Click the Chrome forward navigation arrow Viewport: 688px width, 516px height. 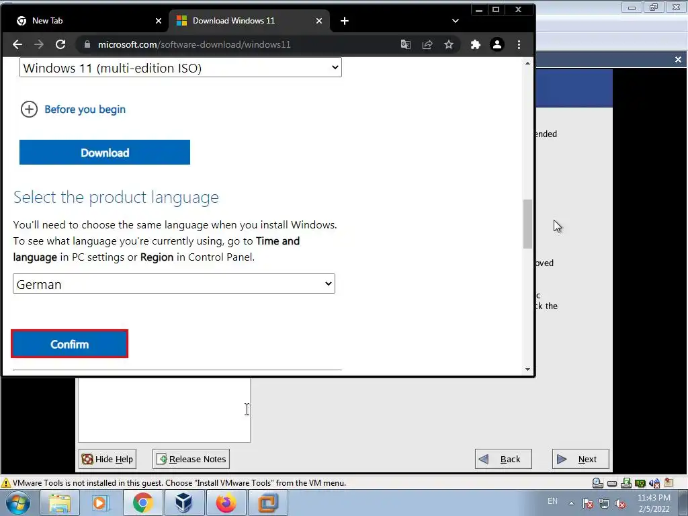point(38,44)
